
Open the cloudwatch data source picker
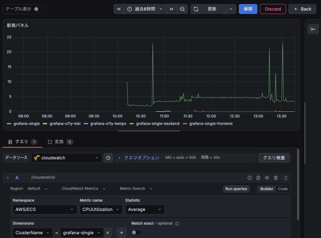67,158
